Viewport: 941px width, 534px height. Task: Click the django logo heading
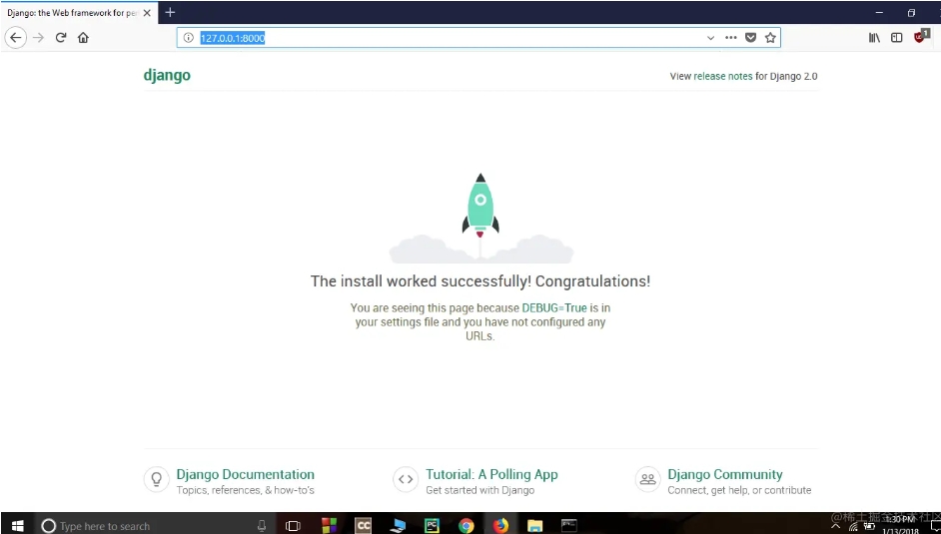(x=167, y=75)
